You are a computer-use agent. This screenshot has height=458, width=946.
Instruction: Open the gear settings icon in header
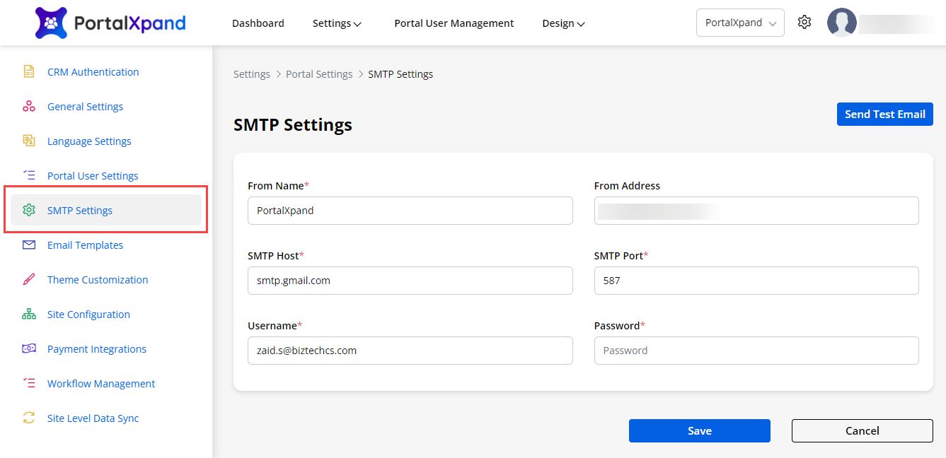click(x=804, y=23)
